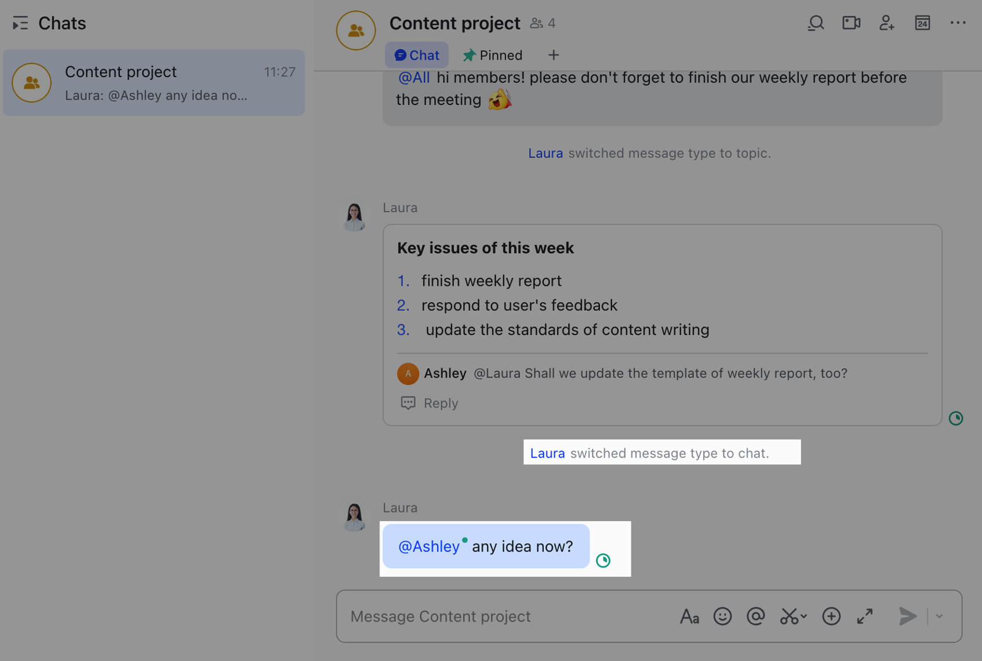Switch to the Pinned tab
982x661 pixels.
point(493,55)
